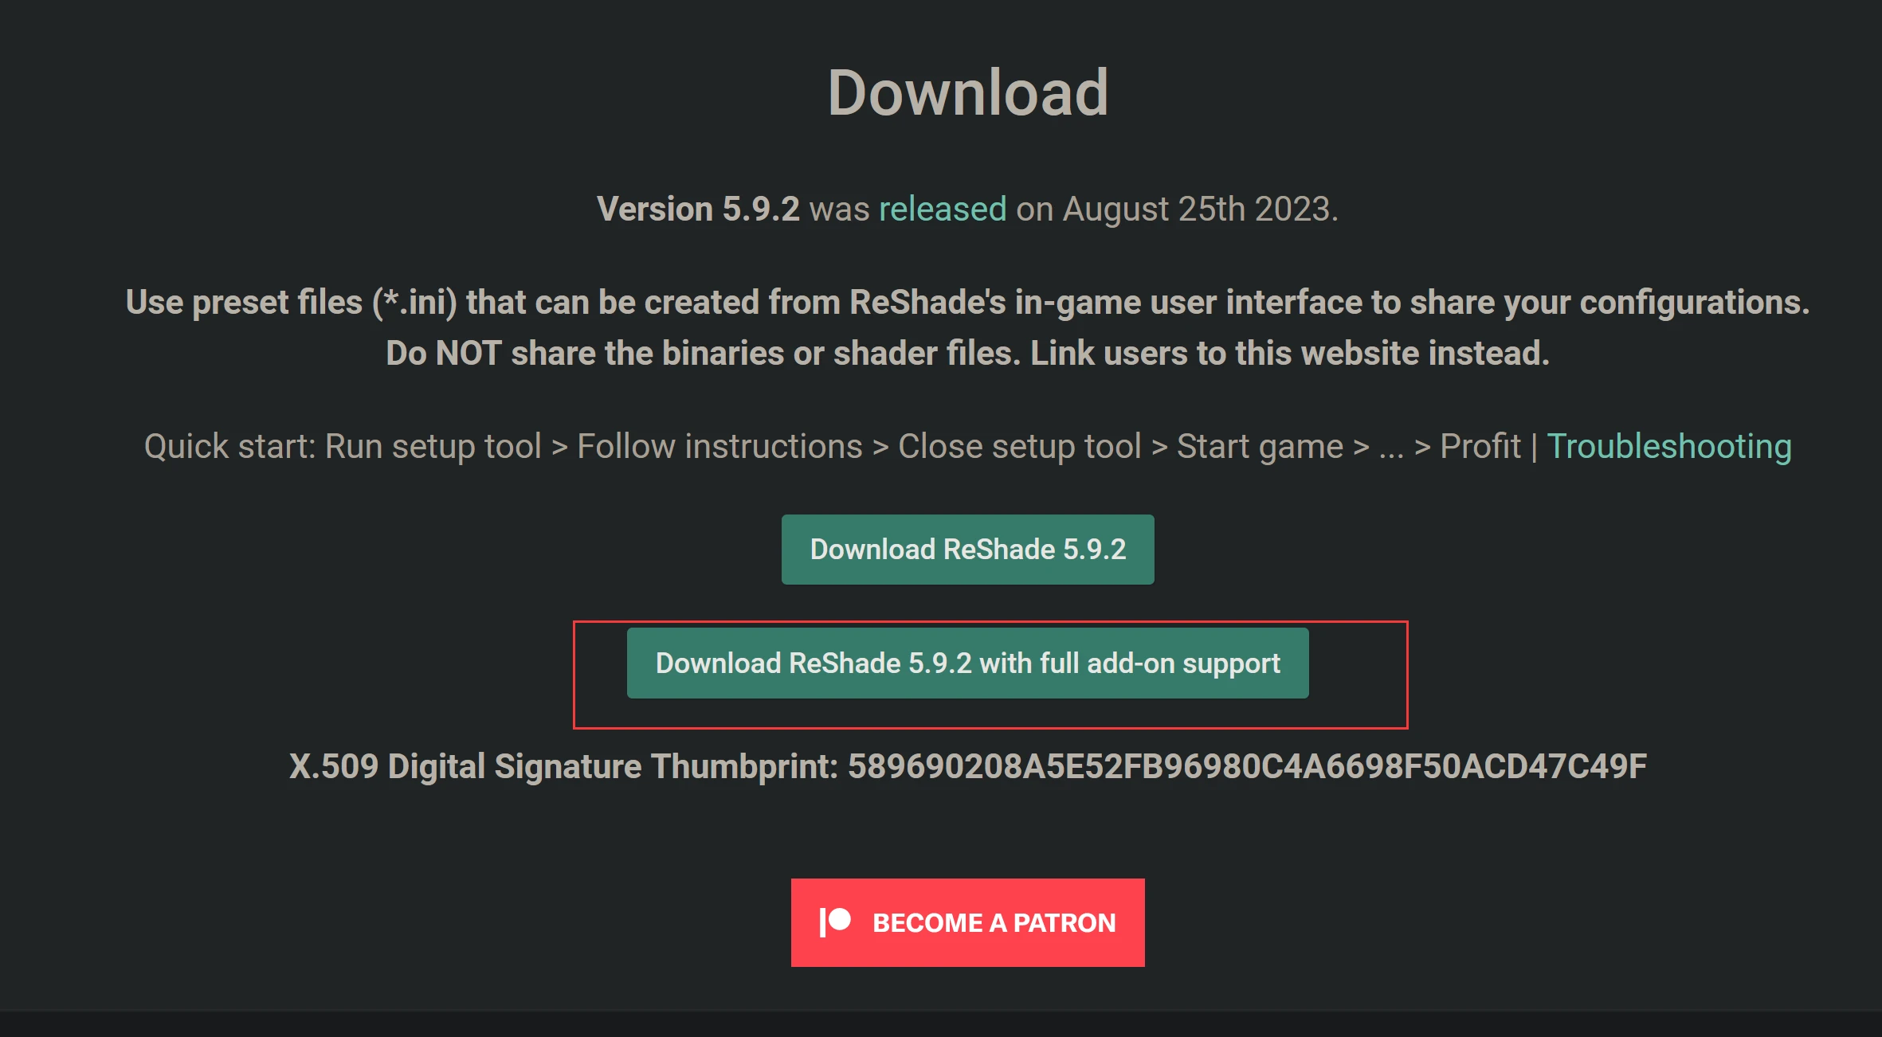Click the thumbprint hash starting with 589690208A5E
This screenshot has width=1882, height=1037.
click(x=1247, y=766)
